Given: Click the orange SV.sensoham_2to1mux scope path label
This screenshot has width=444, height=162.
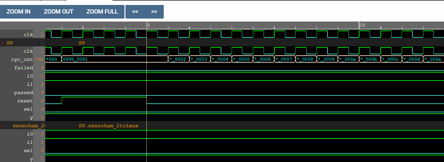Looking at the screenshot, I should (x=109, y=126).
